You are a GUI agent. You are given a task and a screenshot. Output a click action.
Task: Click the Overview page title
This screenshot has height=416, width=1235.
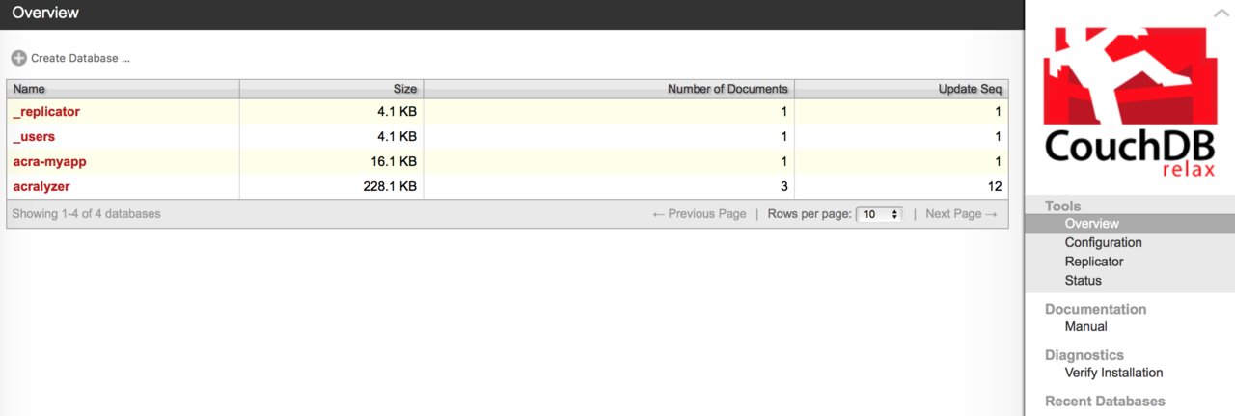pos(45,14)
